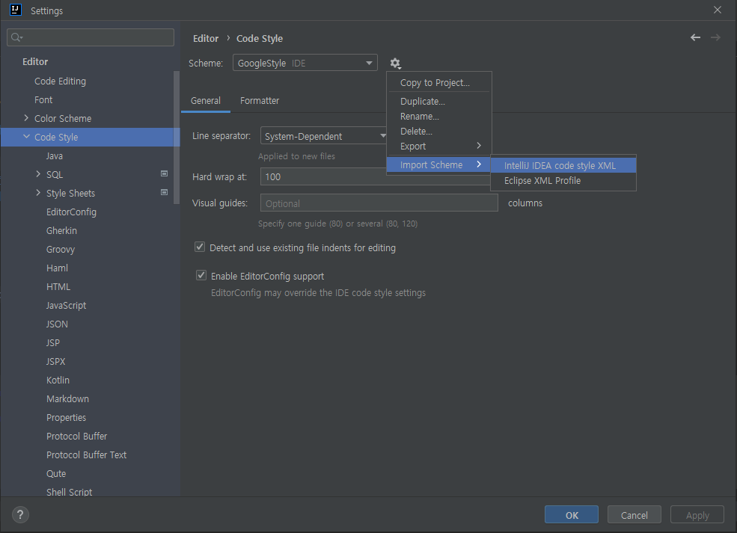Select Markdown under Code Style
Image resolution: width=737 pixels, height=533 pixels.
67,398
